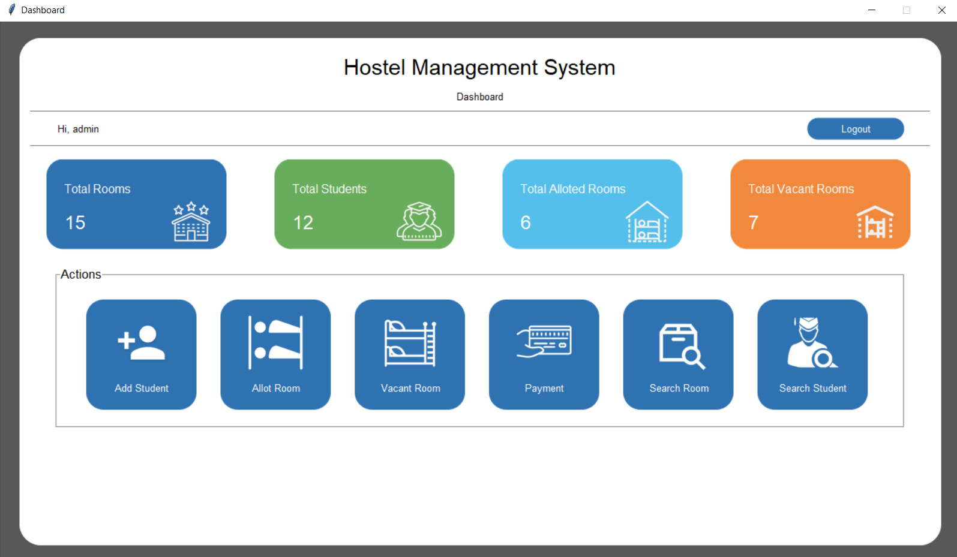The width and height of the screenshot is (957, 557).
Task: Select the Vacant Room bunk bed icon
Action: point(410,343)
